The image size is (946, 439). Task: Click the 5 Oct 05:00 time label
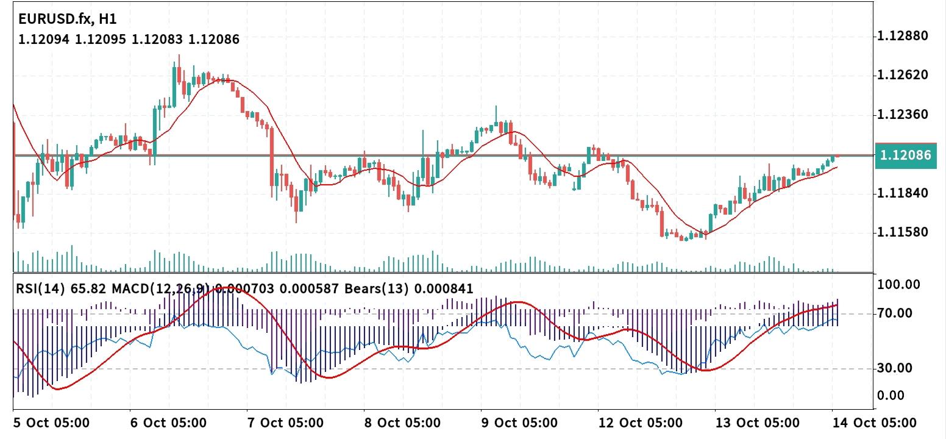tap(52, 423)
